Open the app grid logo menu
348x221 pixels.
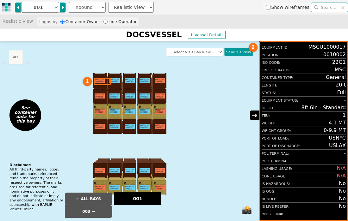[x=6, y=7]
